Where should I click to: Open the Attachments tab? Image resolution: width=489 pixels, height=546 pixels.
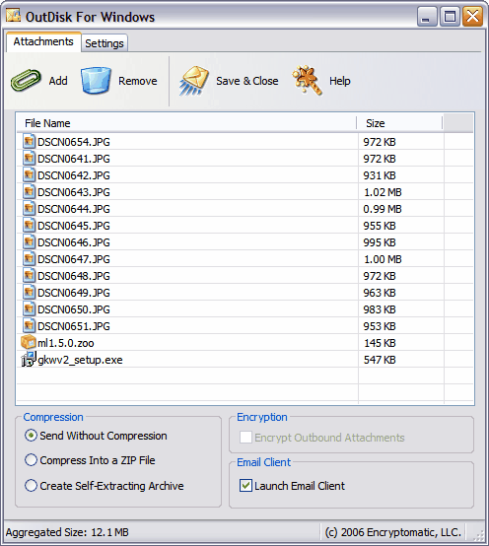(x=43, y=41)
